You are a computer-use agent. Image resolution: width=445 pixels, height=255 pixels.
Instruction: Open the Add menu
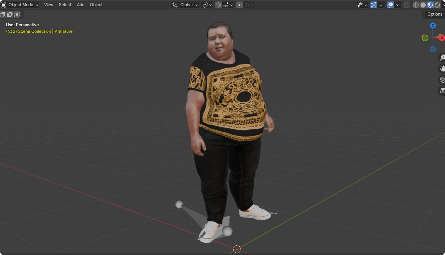[81, 5]
